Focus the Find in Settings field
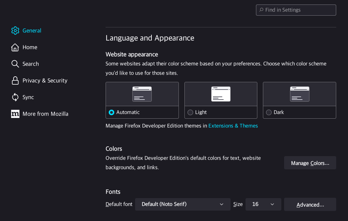Screen dimensions: 348x221 coord(296,10)
